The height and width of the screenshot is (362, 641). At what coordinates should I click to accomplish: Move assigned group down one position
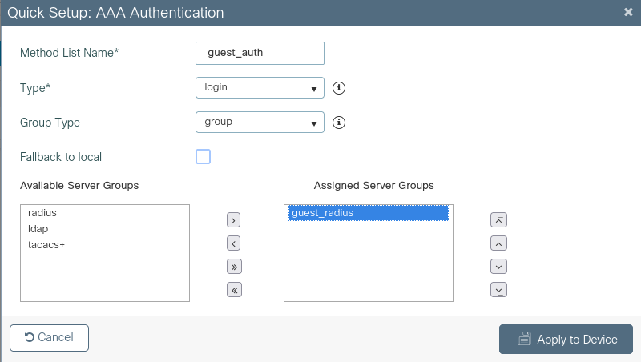498,267
